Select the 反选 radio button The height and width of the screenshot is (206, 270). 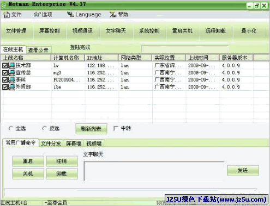[x=44, y=128]
